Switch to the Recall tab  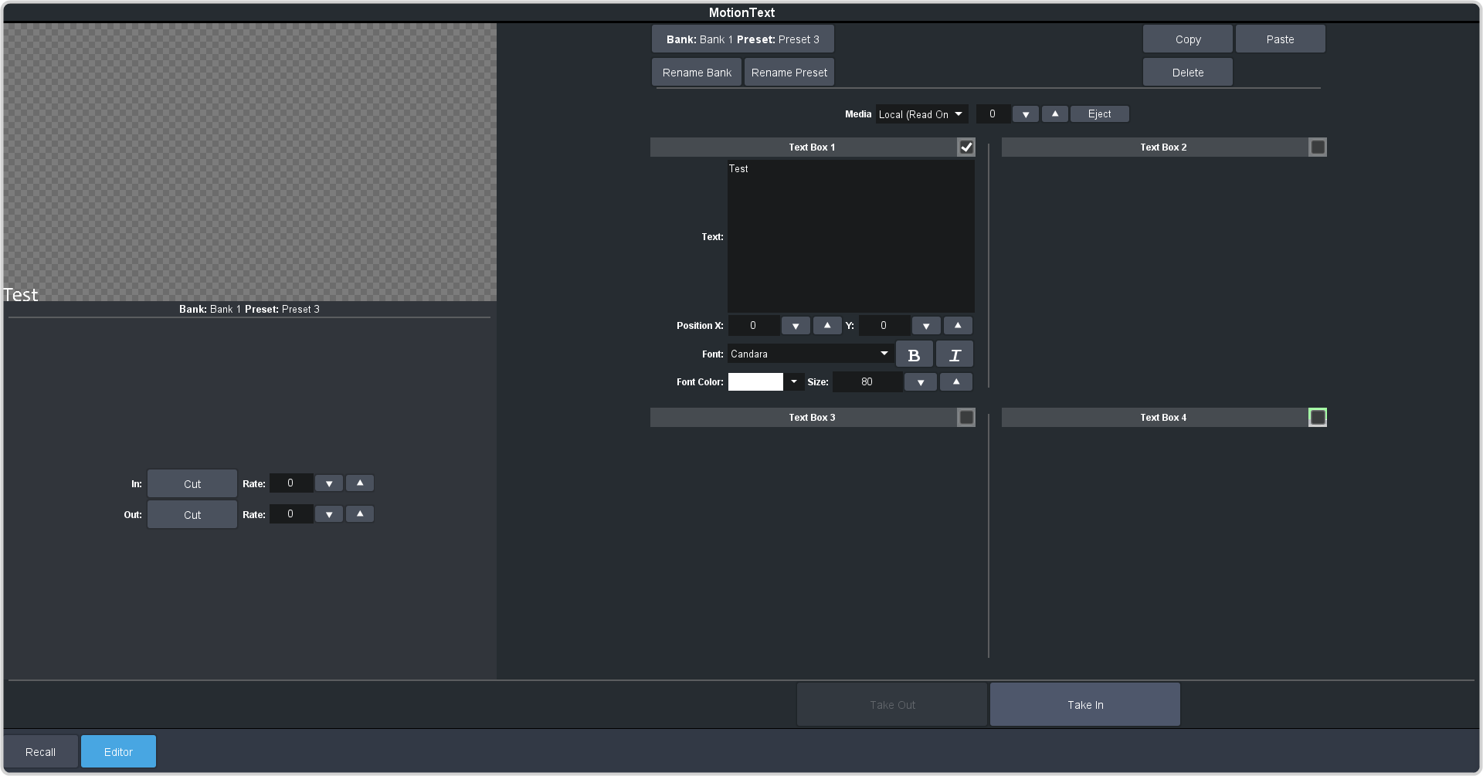(x=41, y=752)
